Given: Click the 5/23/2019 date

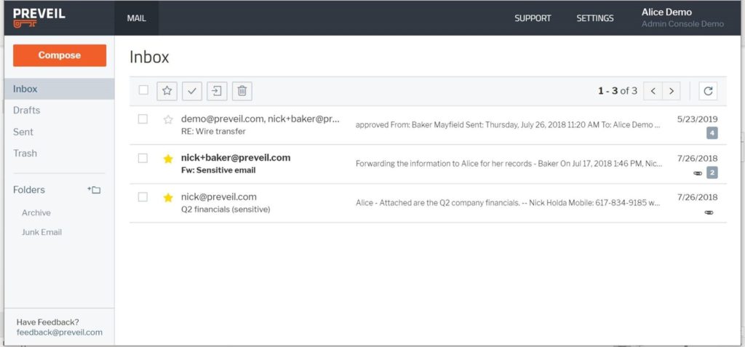Looking at the screenshot, I should click(698, 119).
